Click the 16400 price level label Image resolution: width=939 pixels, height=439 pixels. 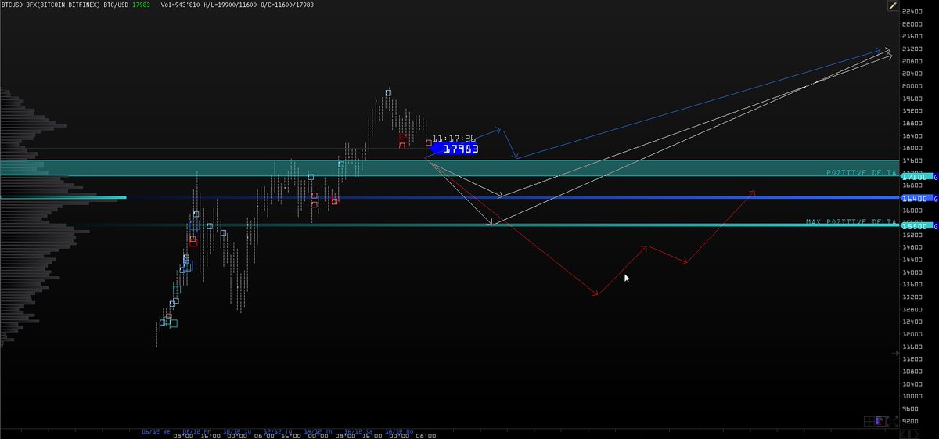[916, 198]
